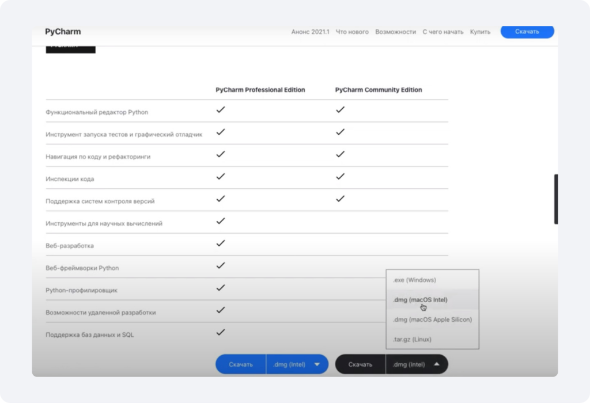590x403 pixels.
Task: Download Professional Edition with blue Скачать button
Action: pos(241,364)
